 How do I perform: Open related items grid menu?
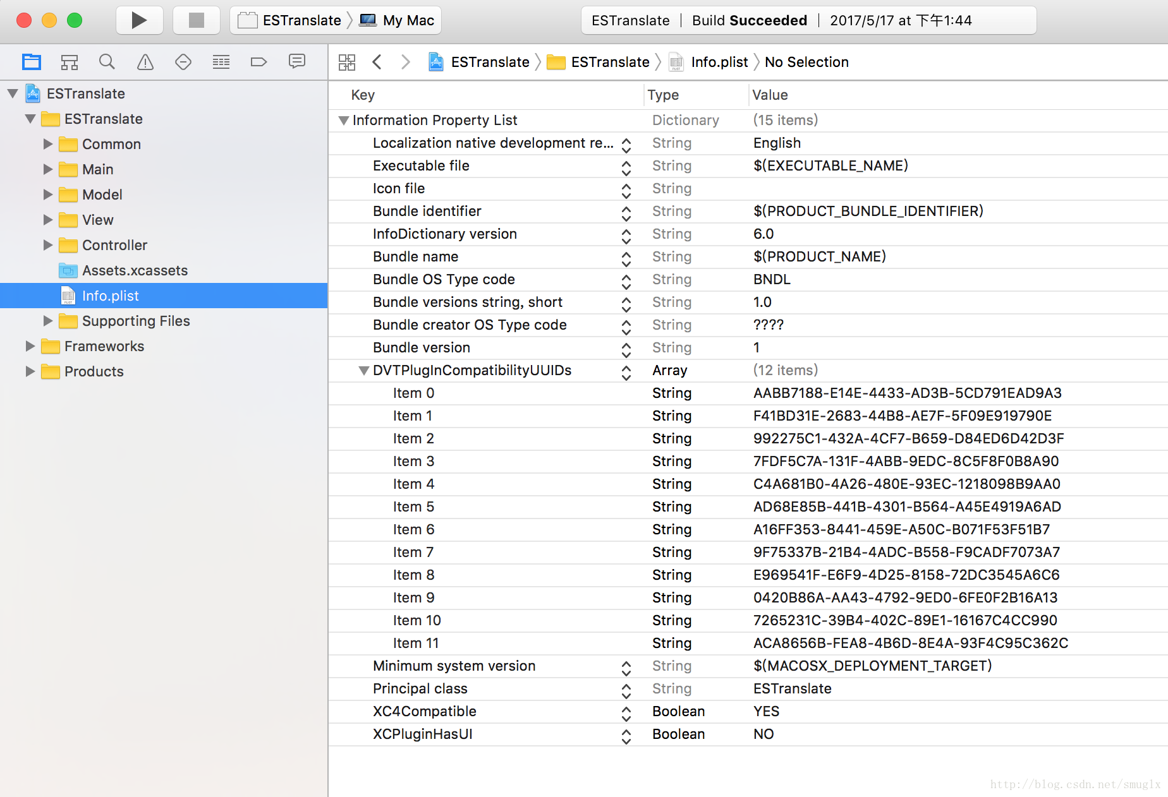[x=347, y=62]
